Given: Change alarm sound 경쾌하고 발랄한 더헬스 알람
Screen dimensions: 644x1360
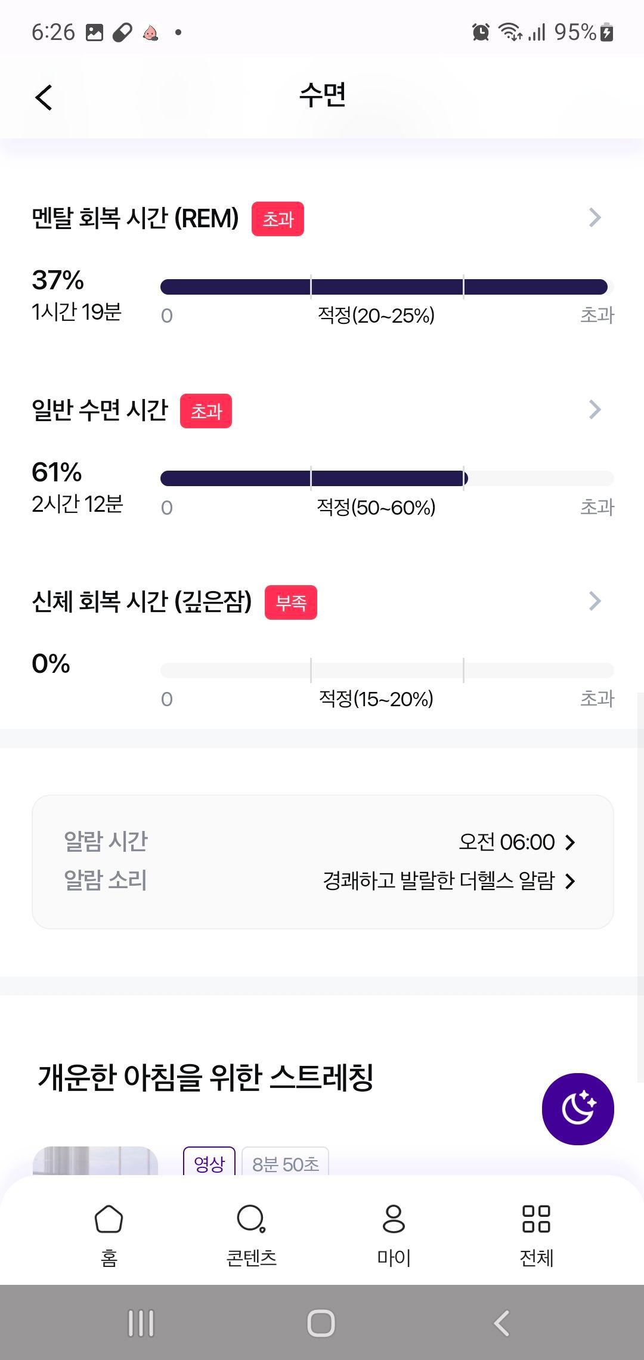Looking at the screenshot, I should (x=449, y=880).
